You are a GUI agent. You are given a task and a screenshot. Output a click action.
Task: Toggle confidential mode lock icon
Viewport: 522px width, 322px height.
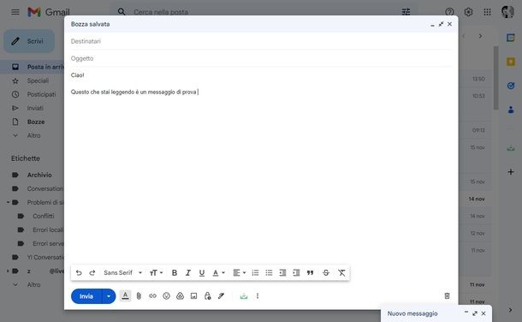(x=207, y=296)
